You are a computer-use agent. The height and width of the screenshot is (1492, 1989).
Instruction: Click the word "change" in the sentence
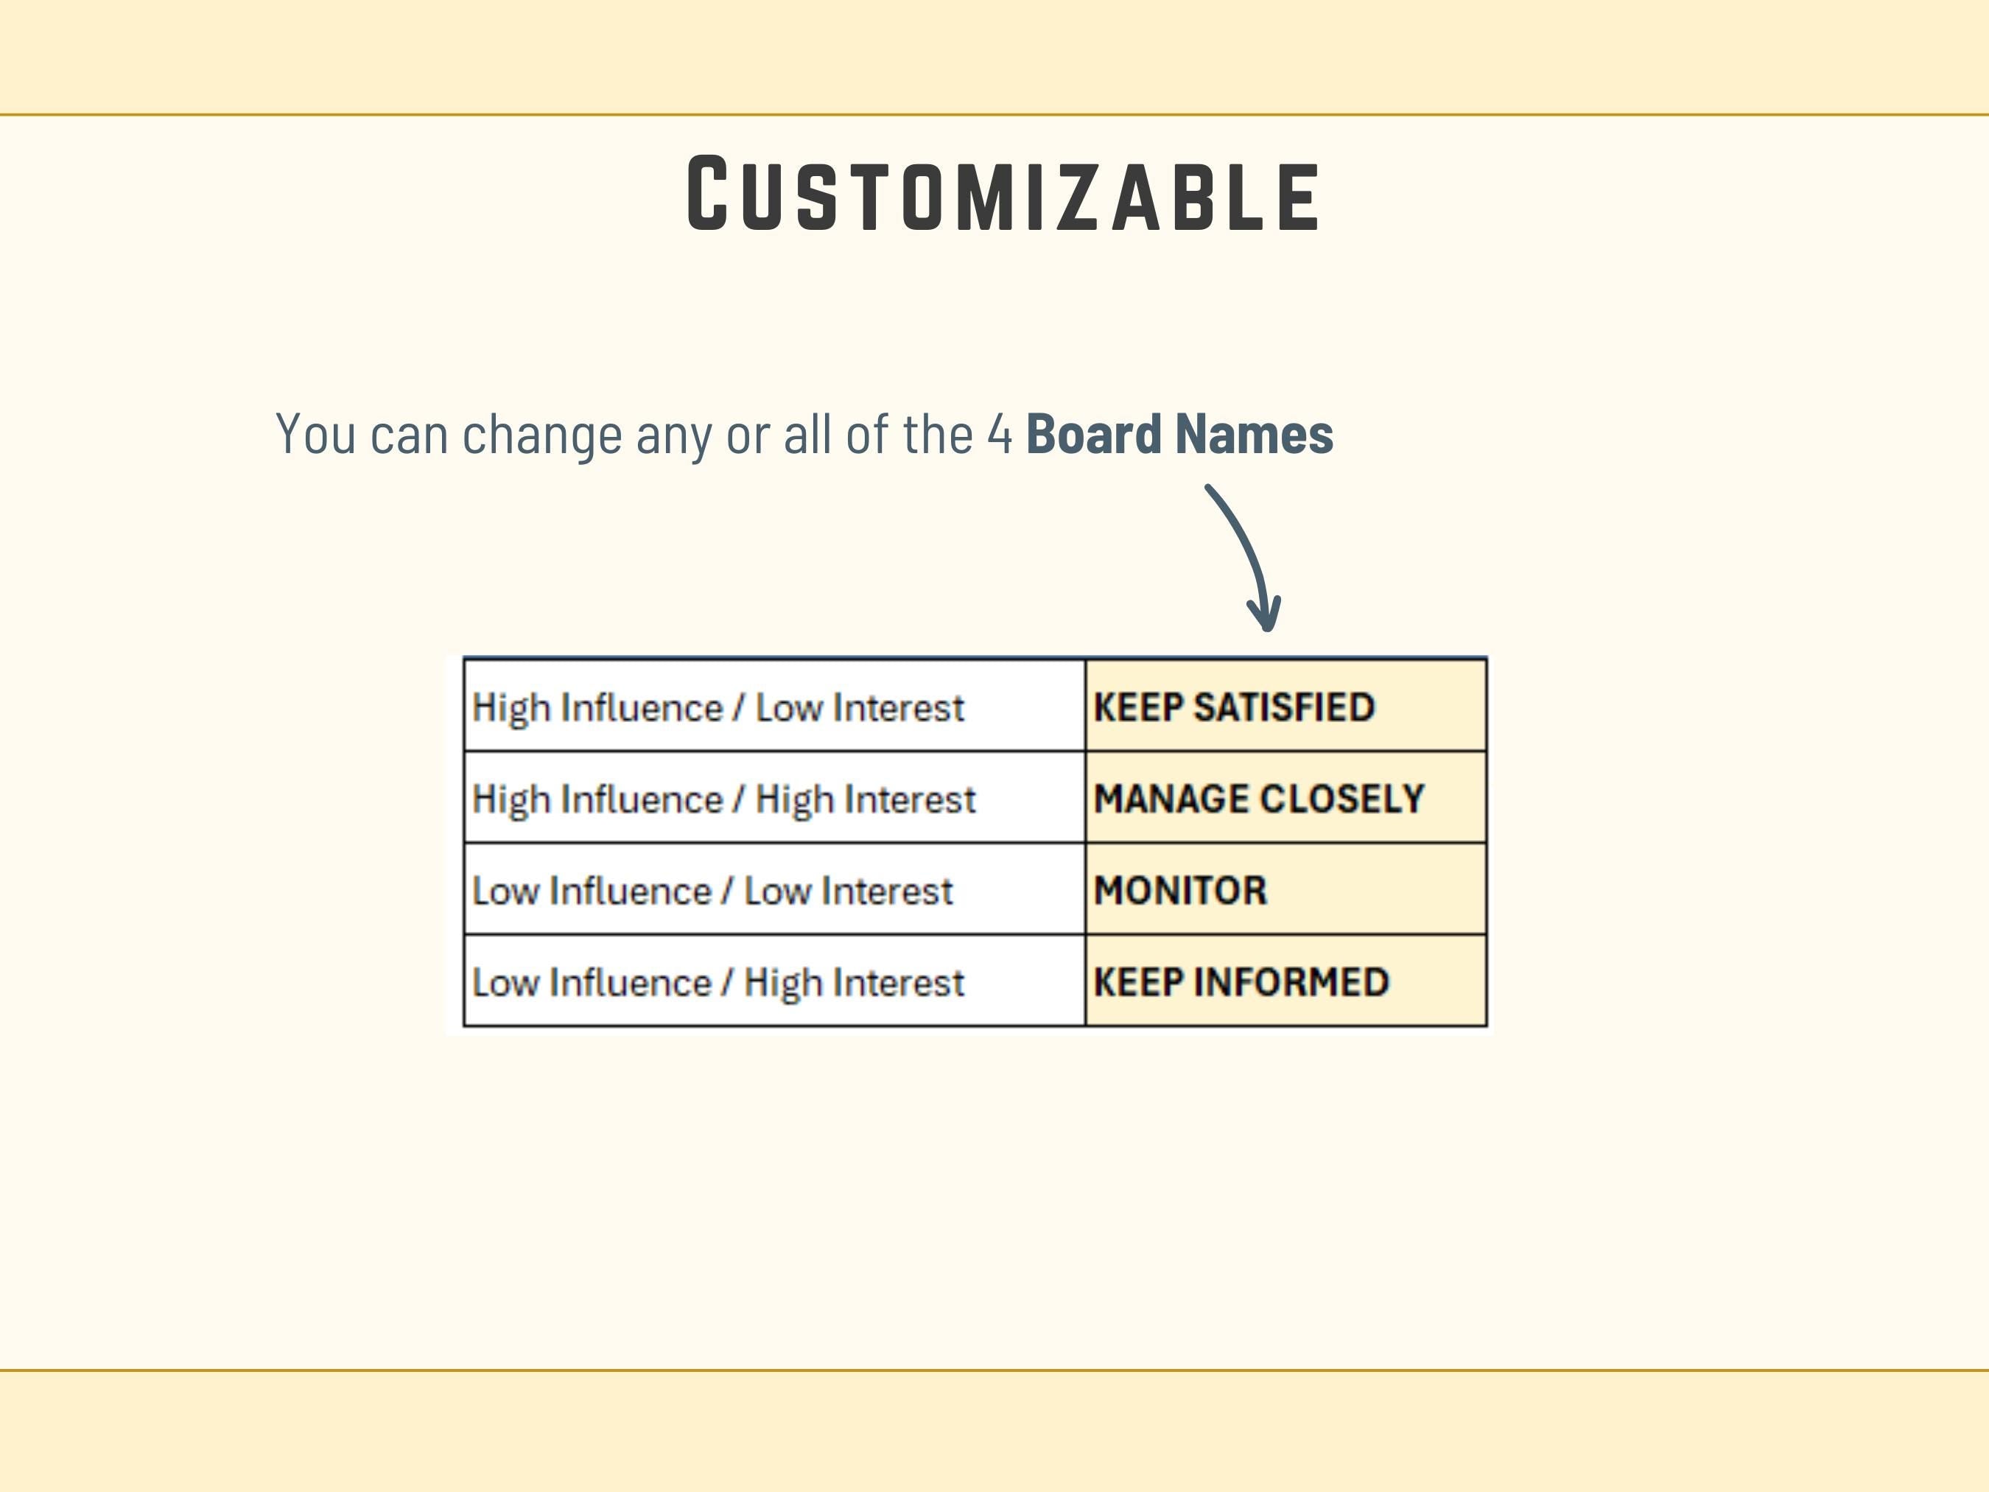541,435
